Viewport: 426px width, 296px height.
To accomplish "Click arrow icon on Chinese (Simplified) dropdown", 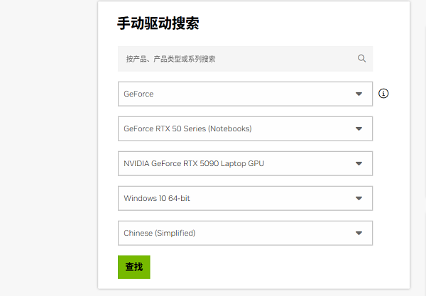I will pyautogui.click(x=359, y=233).
